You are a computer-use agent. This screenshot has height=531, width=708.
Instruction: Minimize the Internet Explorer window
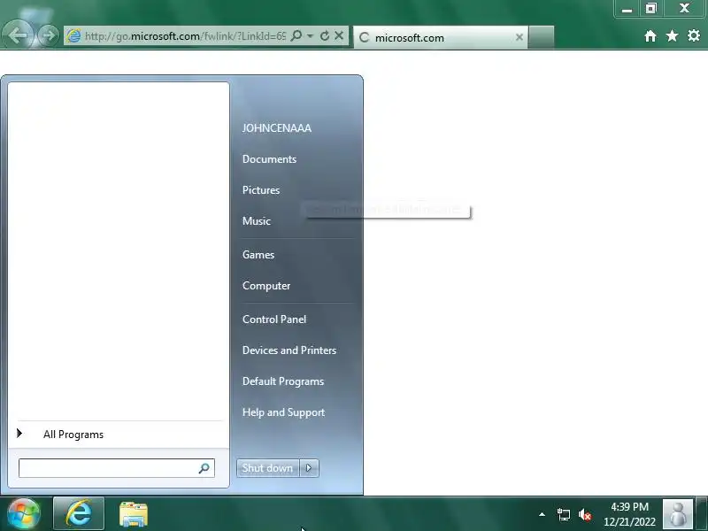tap(627, 9)
